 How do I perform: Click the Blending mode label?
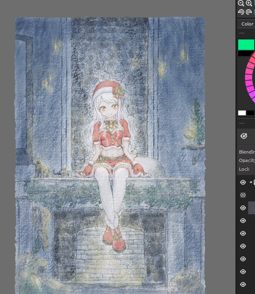click(x=247, y=152)
